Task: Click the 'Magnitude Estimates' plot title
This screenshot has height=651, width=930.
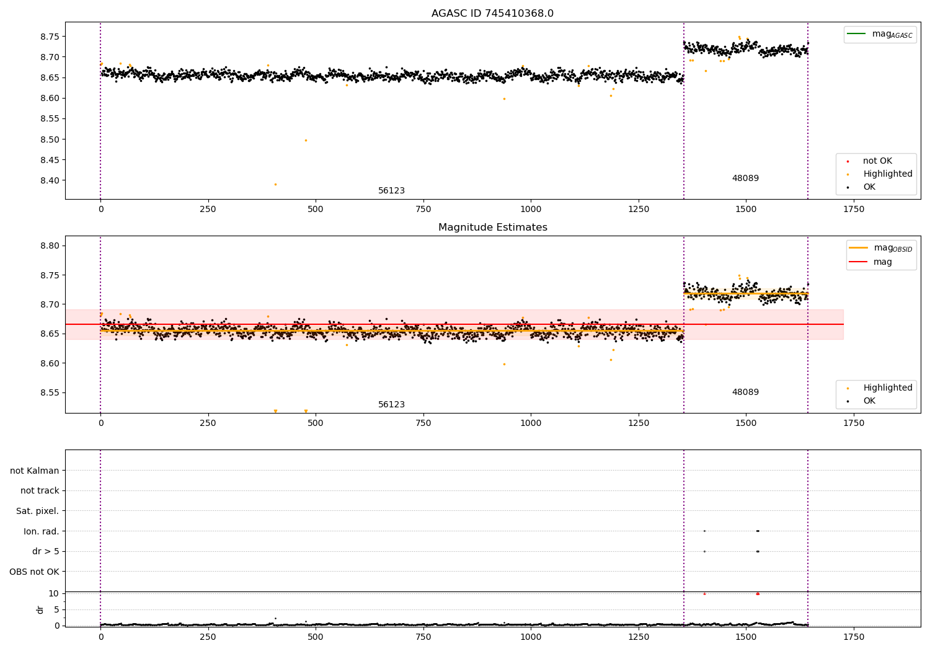Action: tap(492, 228)
